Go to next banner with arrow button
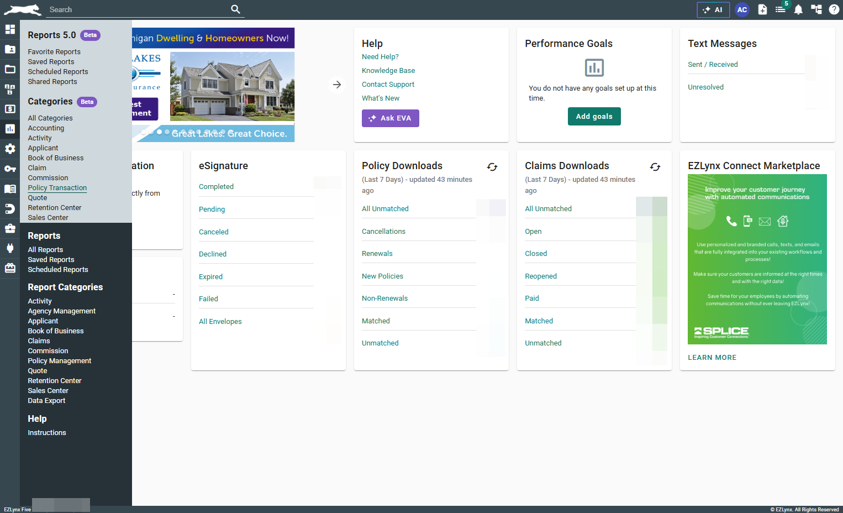 tap(337, 85)
